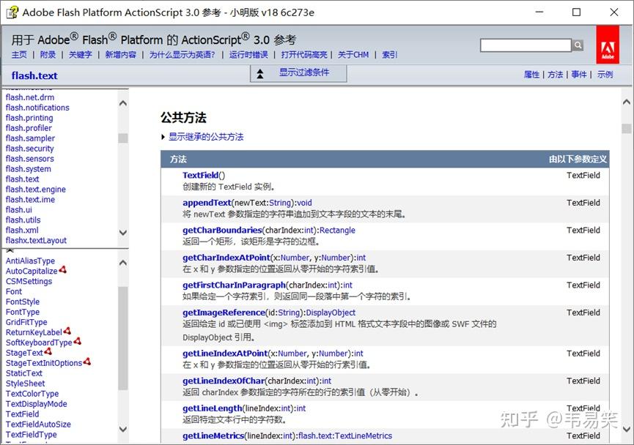Click the CHM help icon in the title bar
Screen dimensions: 634x445
[12, 12]
